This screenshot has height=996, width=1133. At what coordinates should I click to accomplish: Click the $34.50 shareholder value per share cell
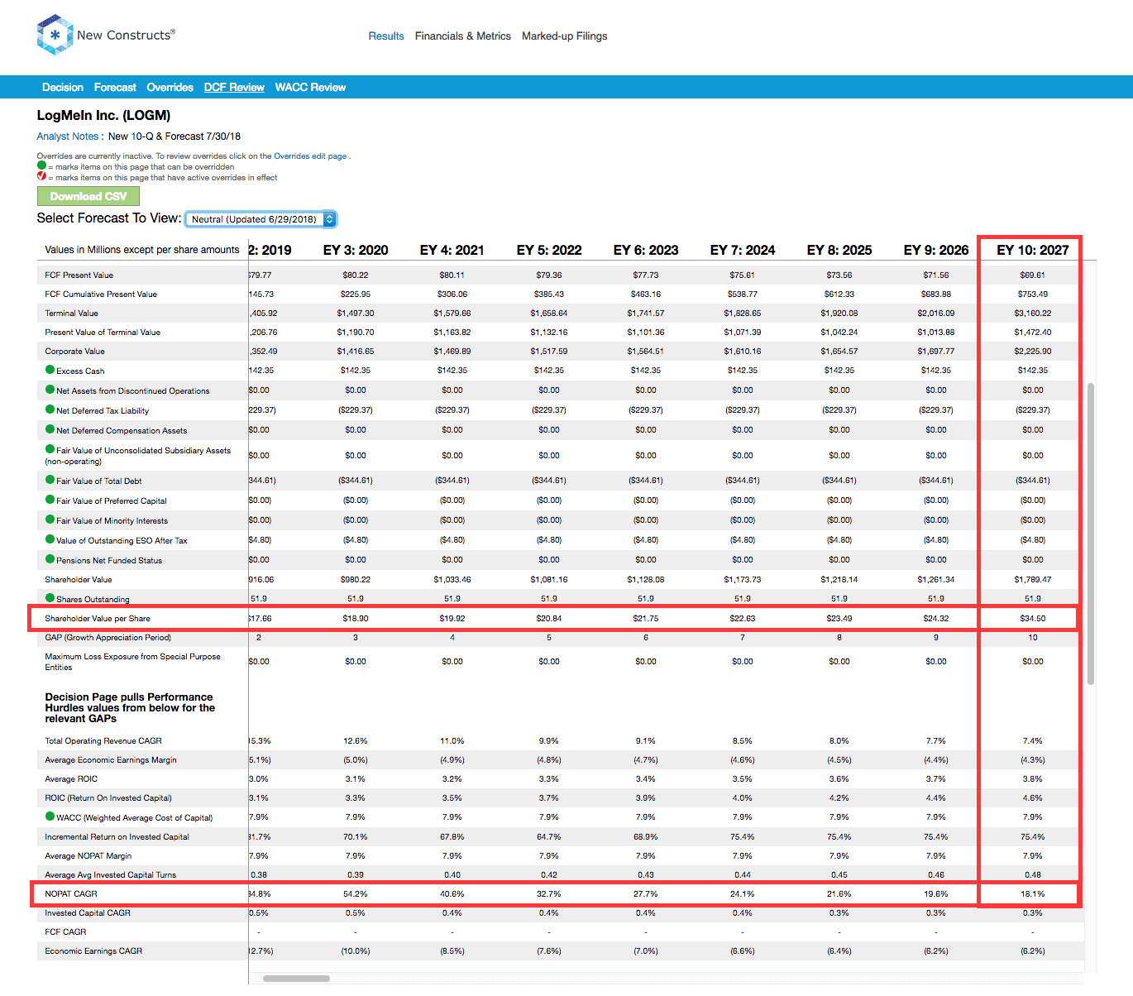click(x=1033, y=618)
